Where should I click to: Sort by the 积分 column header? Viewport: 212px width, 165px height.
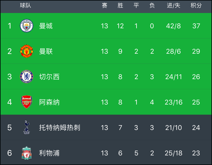click(196, 6)
